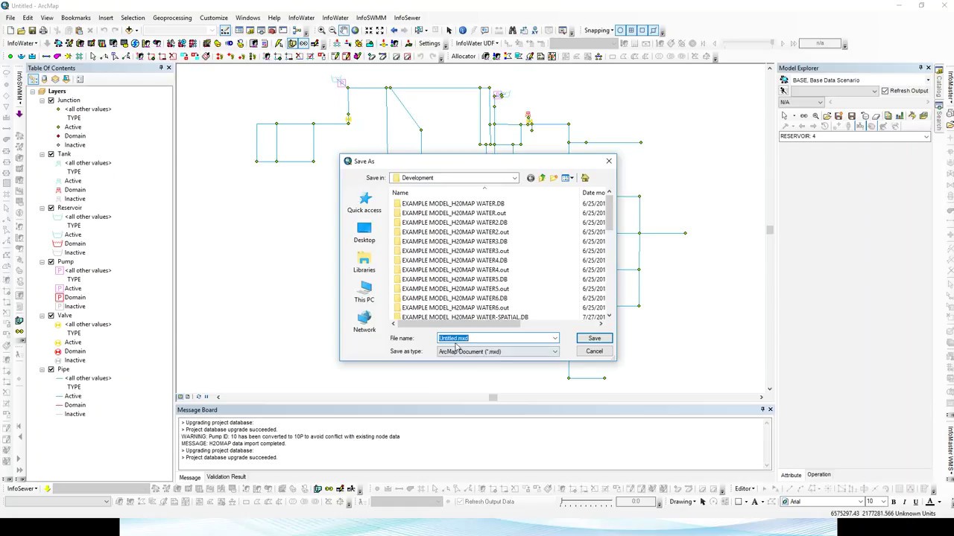Click the Italic I icon in Drawing toolbar
The height and width of the screenshot is (536, 954).
(x=904, y=502)
